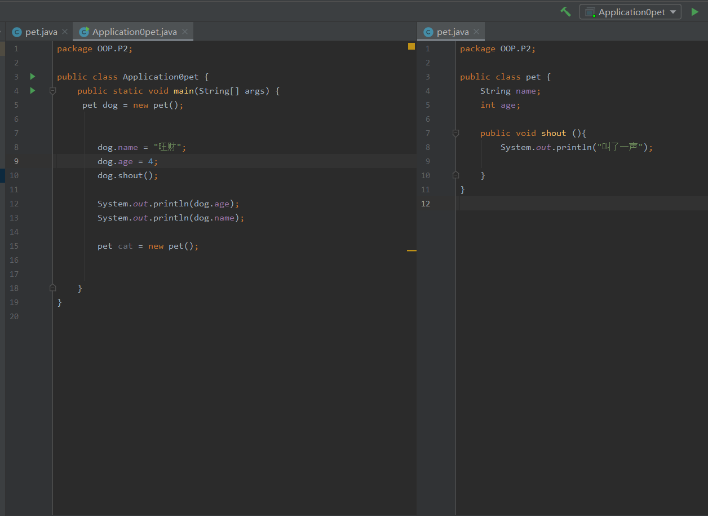Viewport: 708px width, 516px height.
Task: Run the app with the green play button in toolbar
Action: 694,12
